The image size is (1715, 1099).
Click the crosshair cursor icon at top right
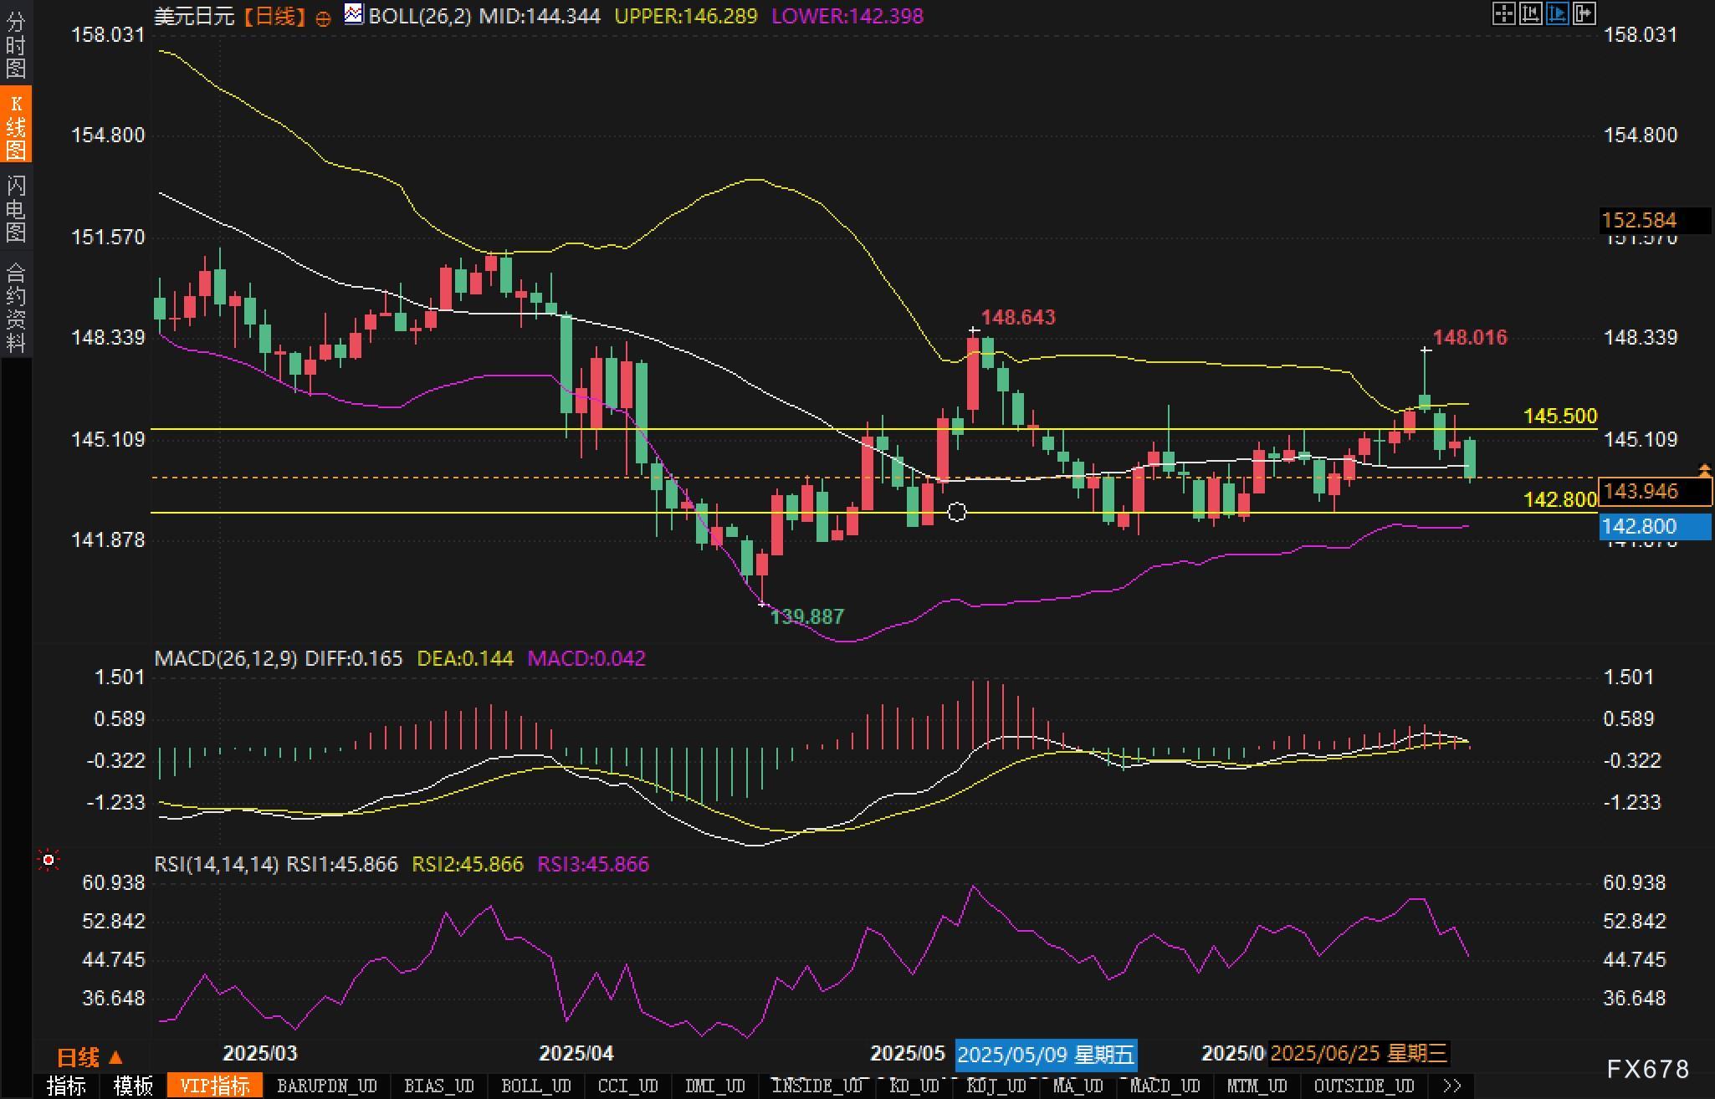click(x=1503, y=14)
